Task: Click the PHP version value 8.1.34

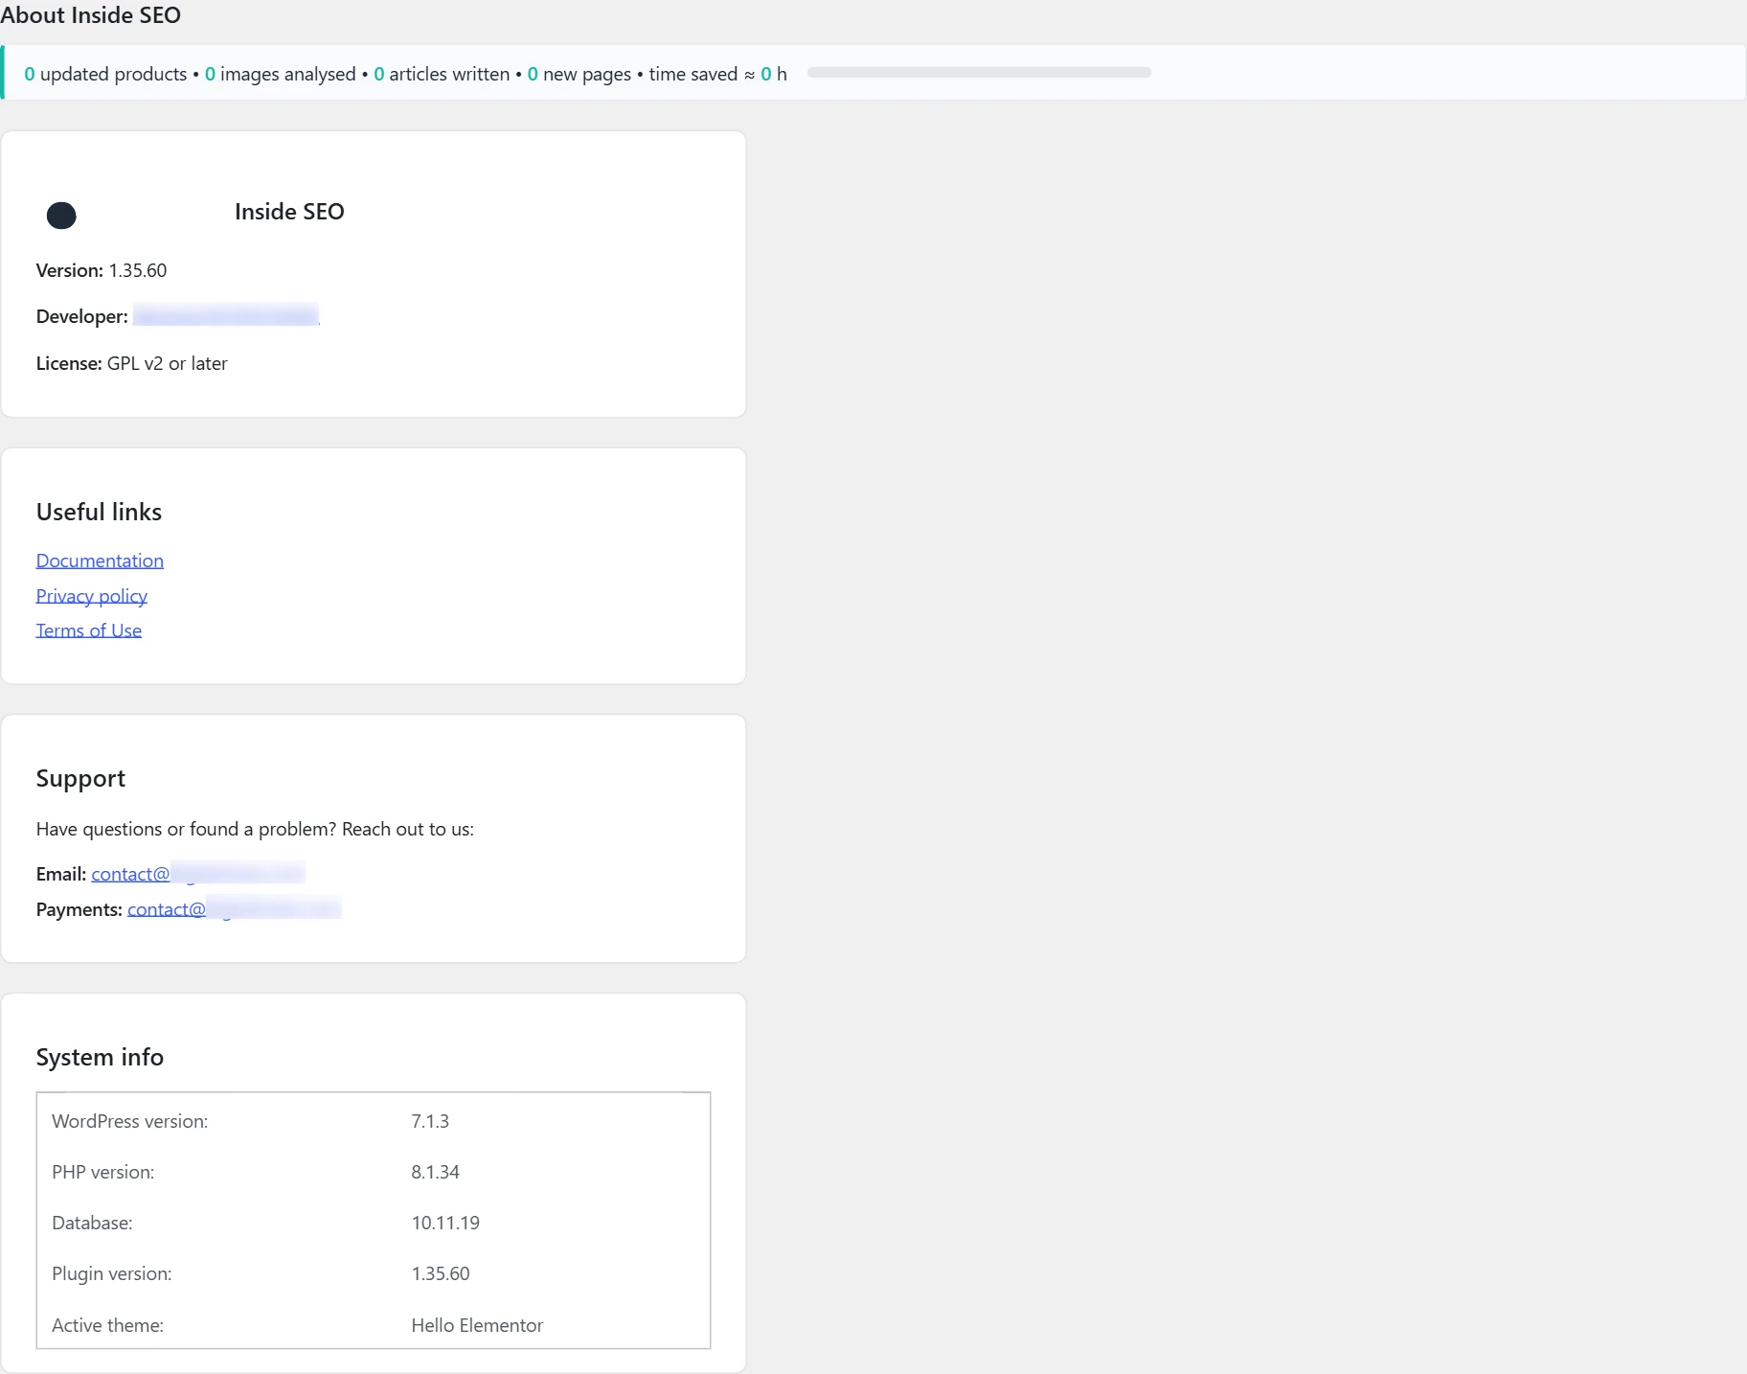Action: pos(436,1172)
